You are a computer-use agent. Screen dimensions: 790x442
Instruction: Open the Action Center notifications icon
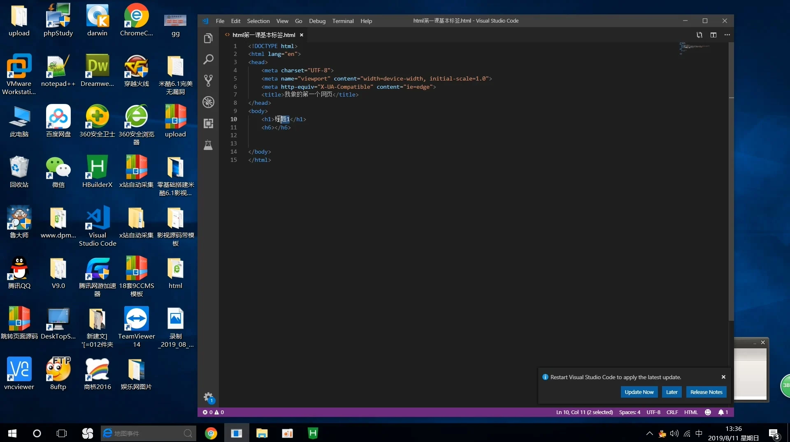774,433
